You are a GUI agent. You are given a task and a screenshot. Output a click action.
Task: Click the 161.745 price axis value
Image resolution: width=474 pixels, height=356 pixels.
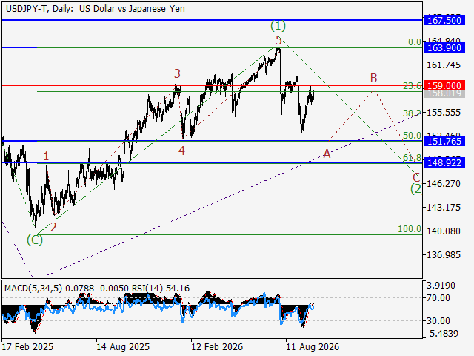(444, 65)
